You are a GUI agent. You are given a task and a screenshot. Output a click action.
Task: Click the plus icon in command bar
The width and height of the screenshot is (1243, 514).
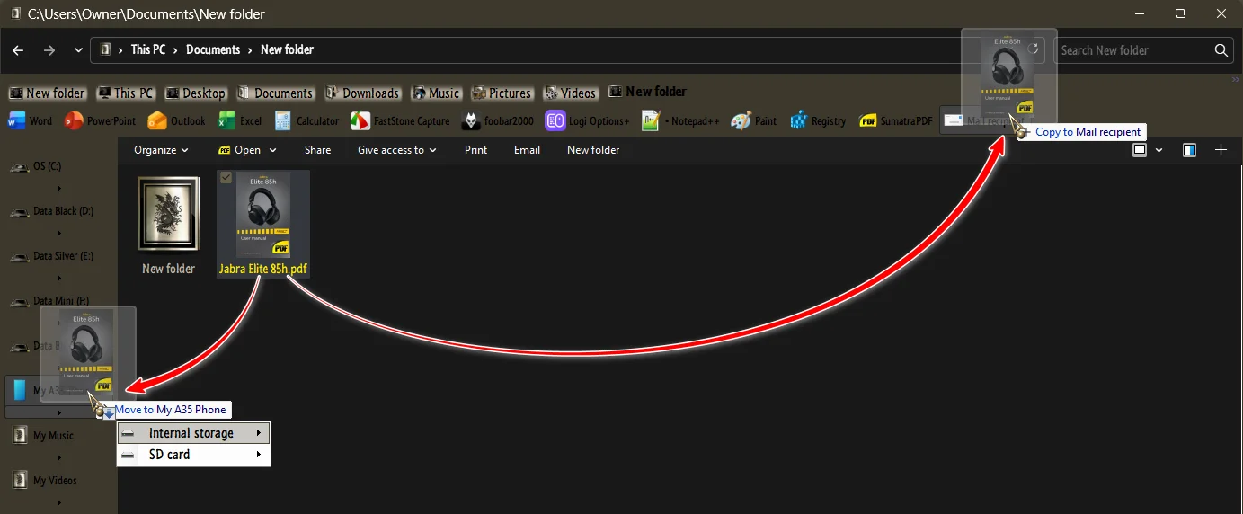pyautogui.click(x=1221, y=150)
